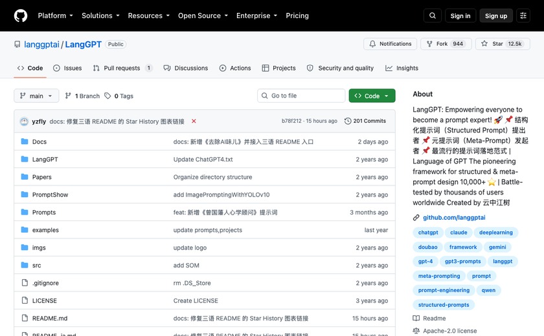Open commit hash b78f212
Viewport: 544px width, 336px height.
pos(291,121)
